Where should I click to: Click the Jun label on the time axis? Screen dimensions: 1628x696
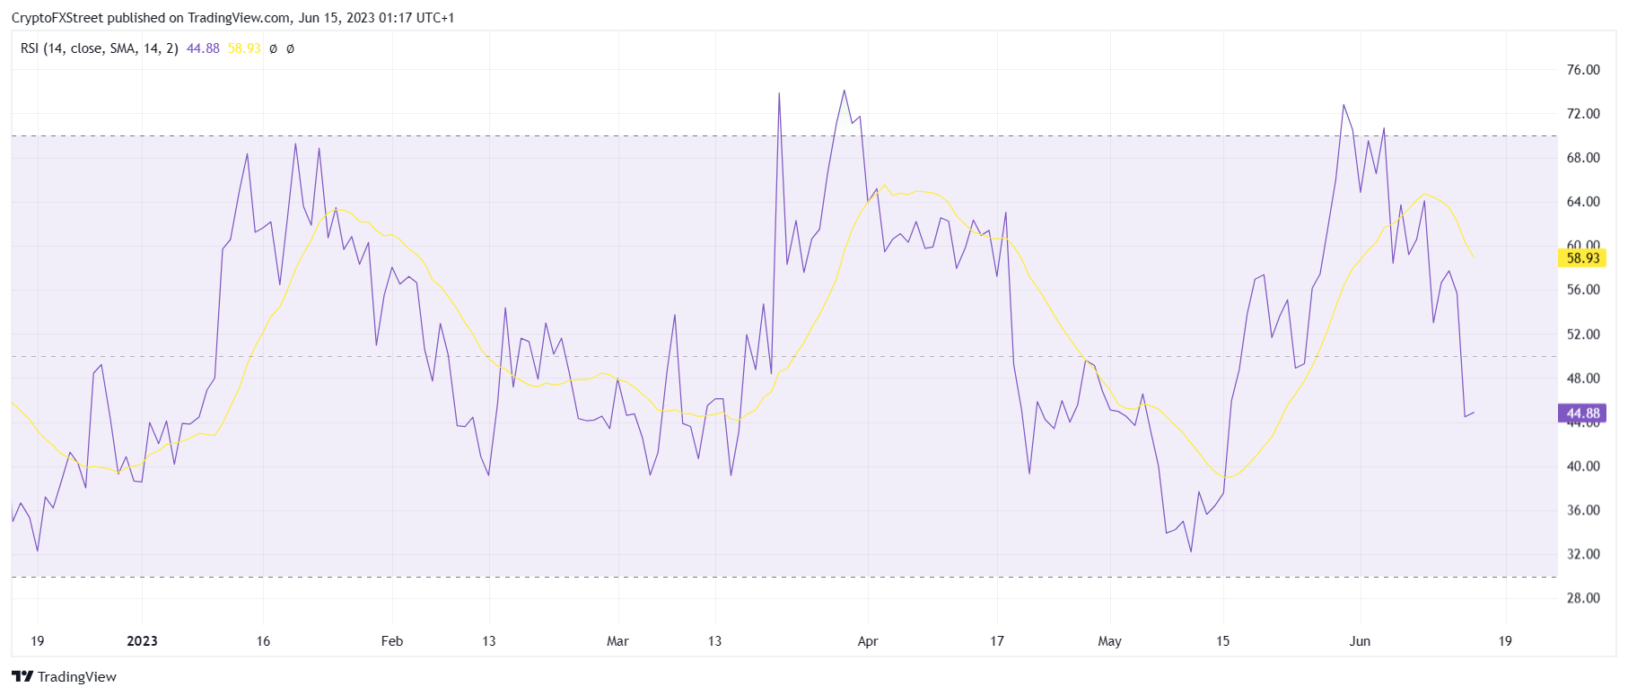1361,641
